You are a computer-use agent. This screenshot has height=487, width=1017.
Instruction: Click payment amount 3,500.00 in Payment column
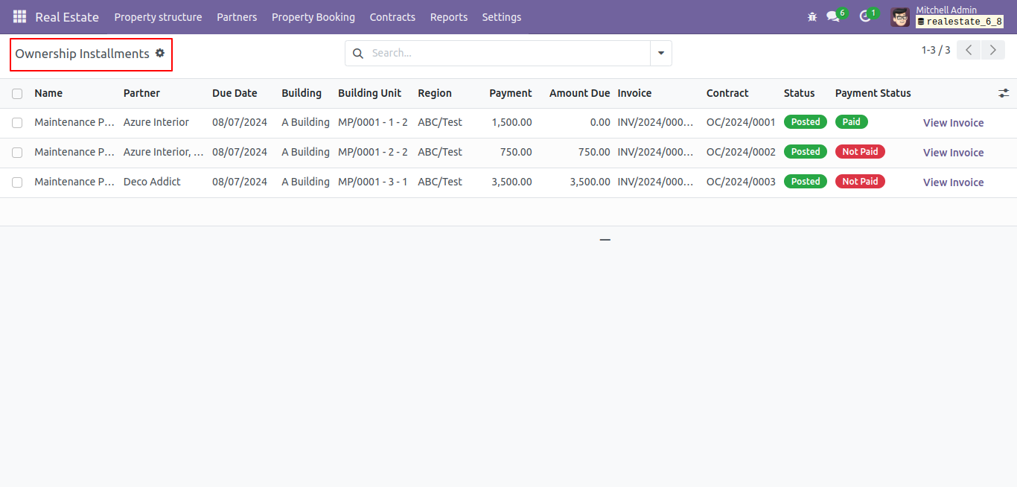click(511, 182)
